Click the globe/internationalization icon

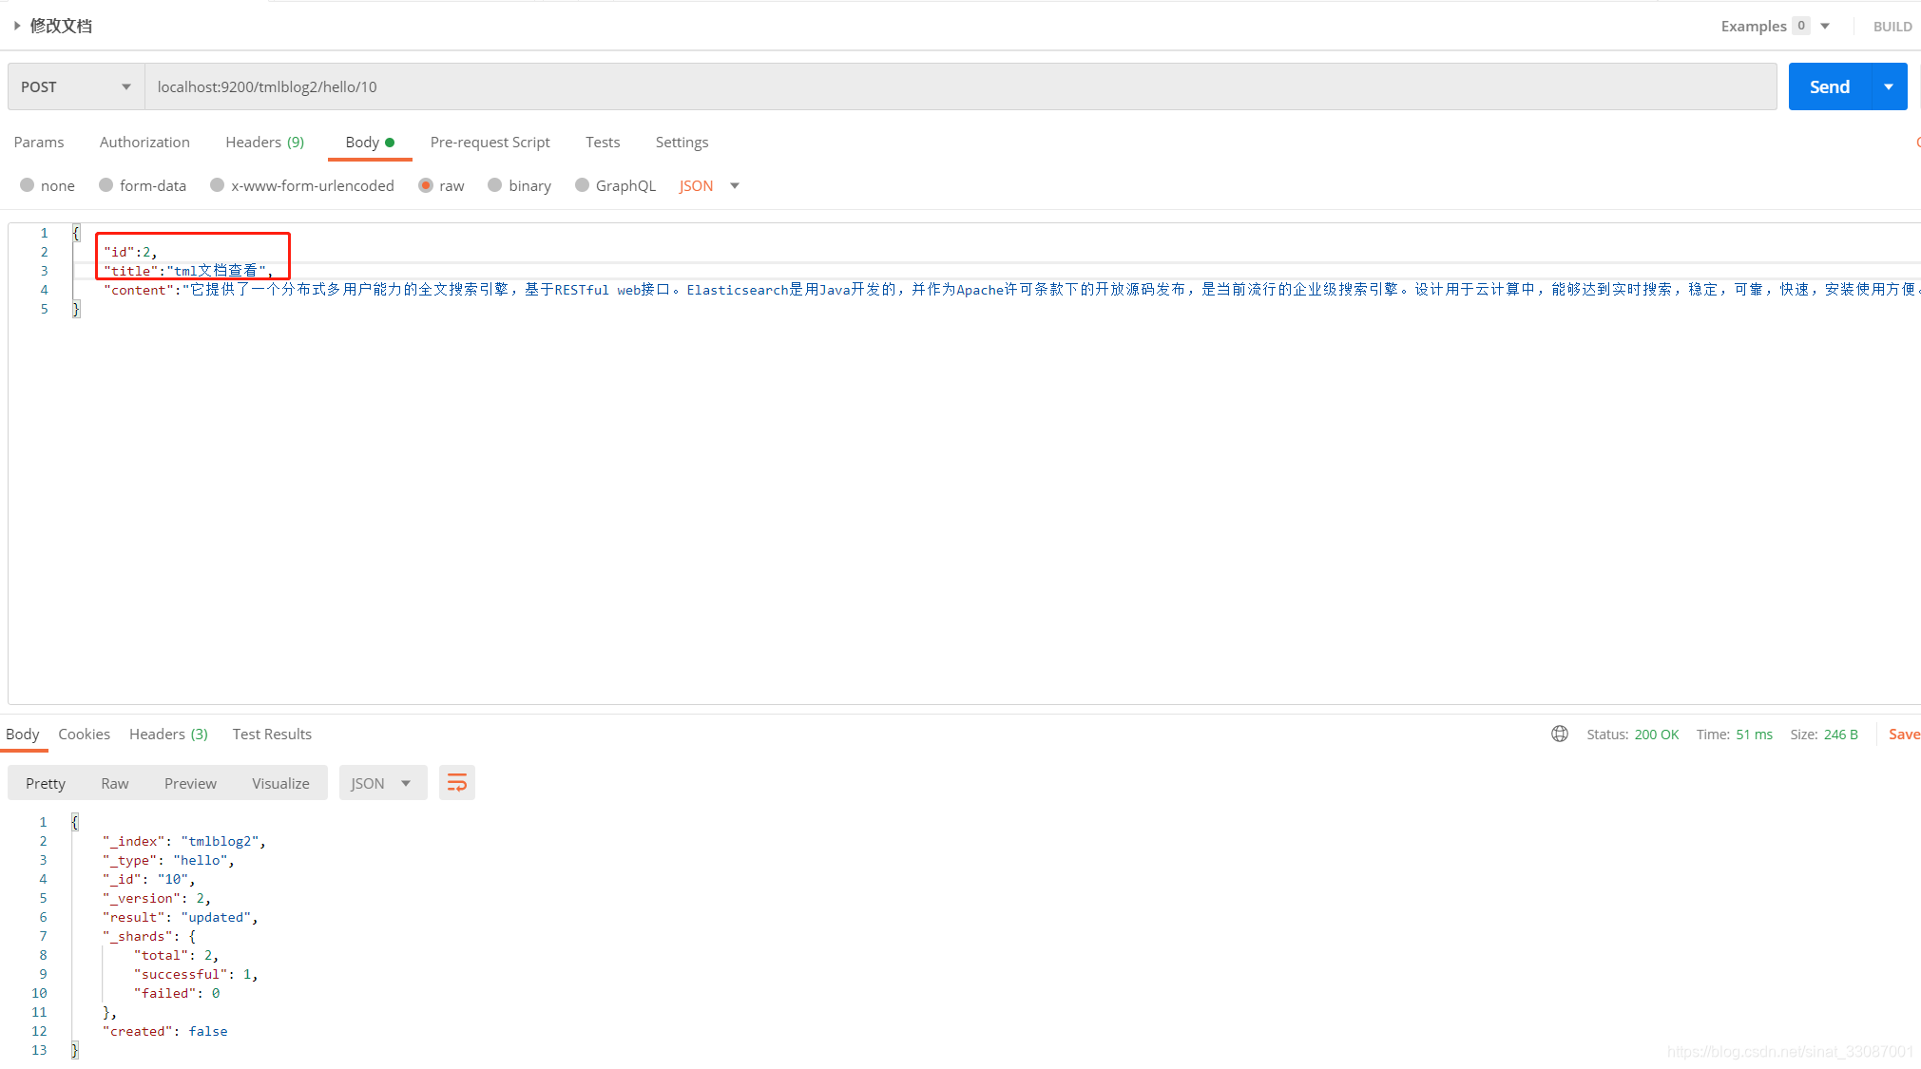point(1558,734)
